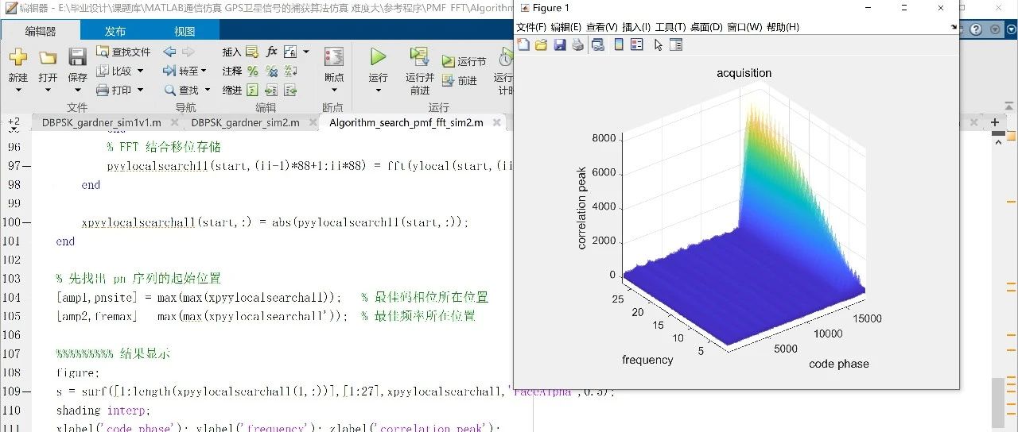1018x432 pixels.
Task: Expand the 运行 run dropdown arrow
Action: pyautogui.click(x=378, y=91)
